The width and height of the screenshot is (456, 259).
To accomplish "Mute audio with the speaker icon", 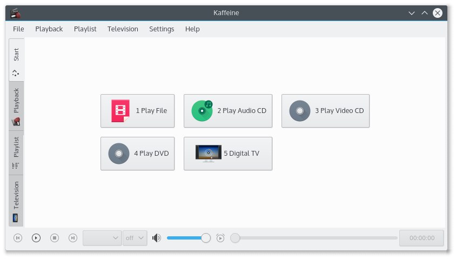I will 157,238.
